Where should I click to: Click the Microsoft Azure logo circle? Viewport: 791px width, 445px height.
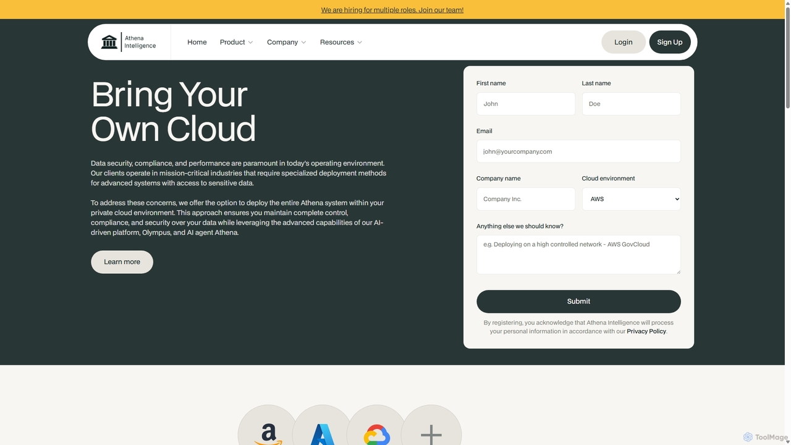pyautogui.click(x=323, y=425)
